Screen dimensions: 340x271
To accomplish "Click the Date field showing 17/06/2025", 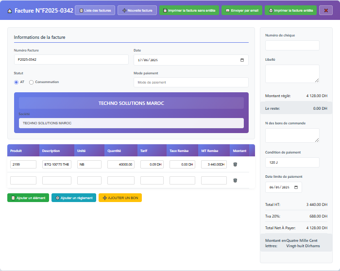I will tap(191, 60).
